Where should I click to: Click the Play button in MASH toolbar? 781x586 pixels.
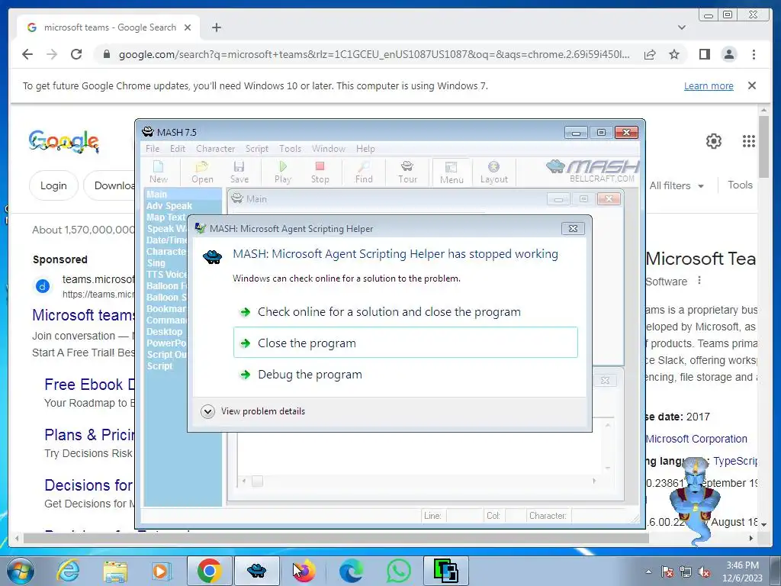282,172
